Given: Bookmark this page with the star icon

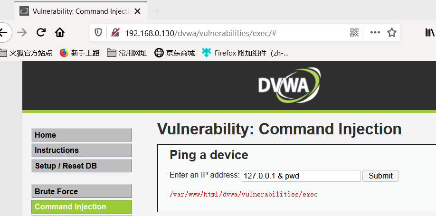Looking at the screenshot, I should point(391,33).
